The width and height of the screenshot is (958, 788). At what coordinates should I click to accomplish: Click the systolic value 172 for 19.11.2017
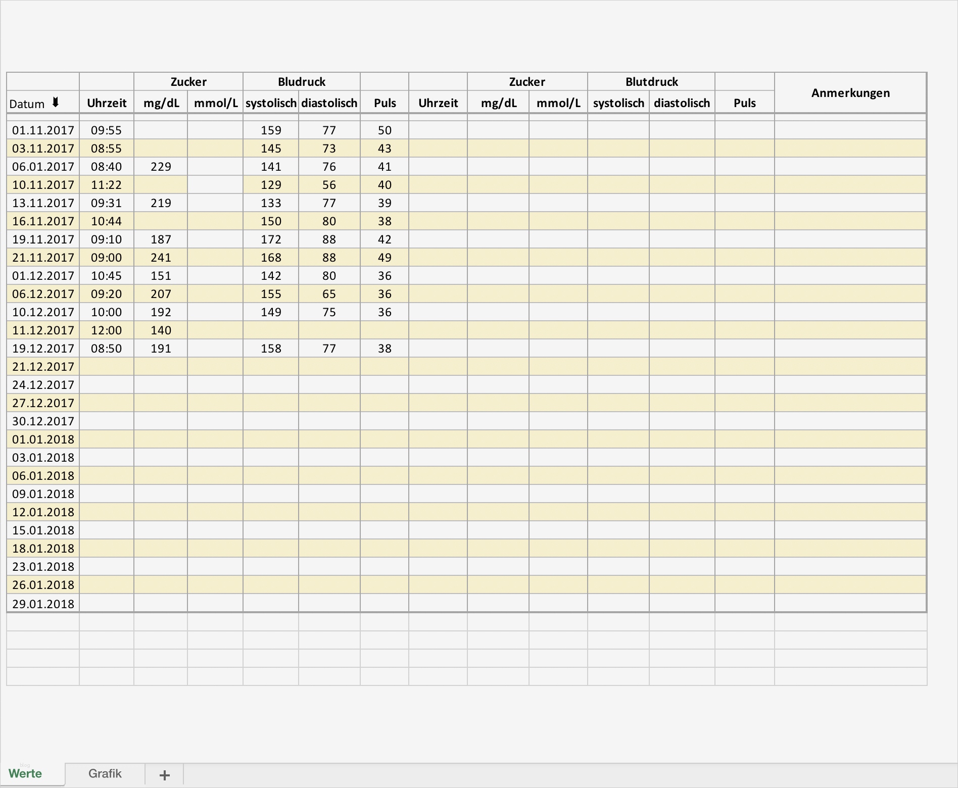[x=271, y=239]
